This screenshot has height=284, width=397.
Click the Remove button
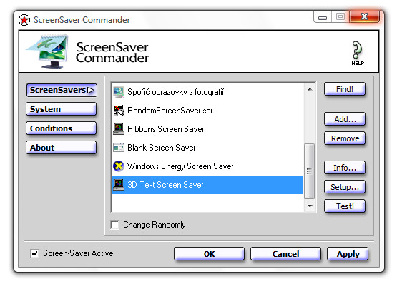345,138
